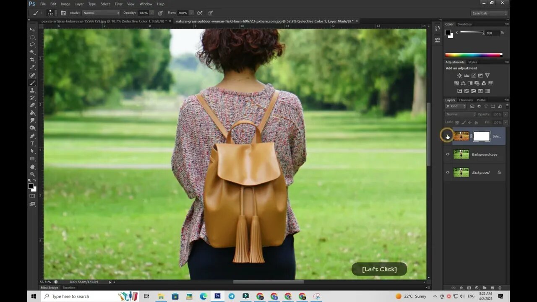Screen dimensions: 537x302
Task: Hide the Selective Color layer
Action: 448,136
